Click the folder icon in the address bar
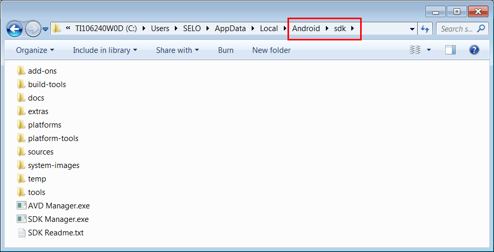Screen dimensions: 494x252 tap(57, 29)
